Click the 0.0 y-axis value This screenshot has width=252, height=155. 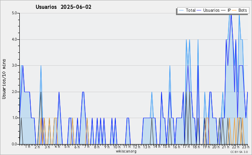point(14,144)
